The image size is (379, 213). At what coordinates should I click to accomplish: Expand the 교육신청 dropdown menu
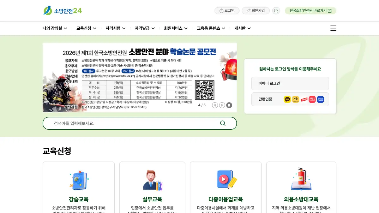[86, 28]
